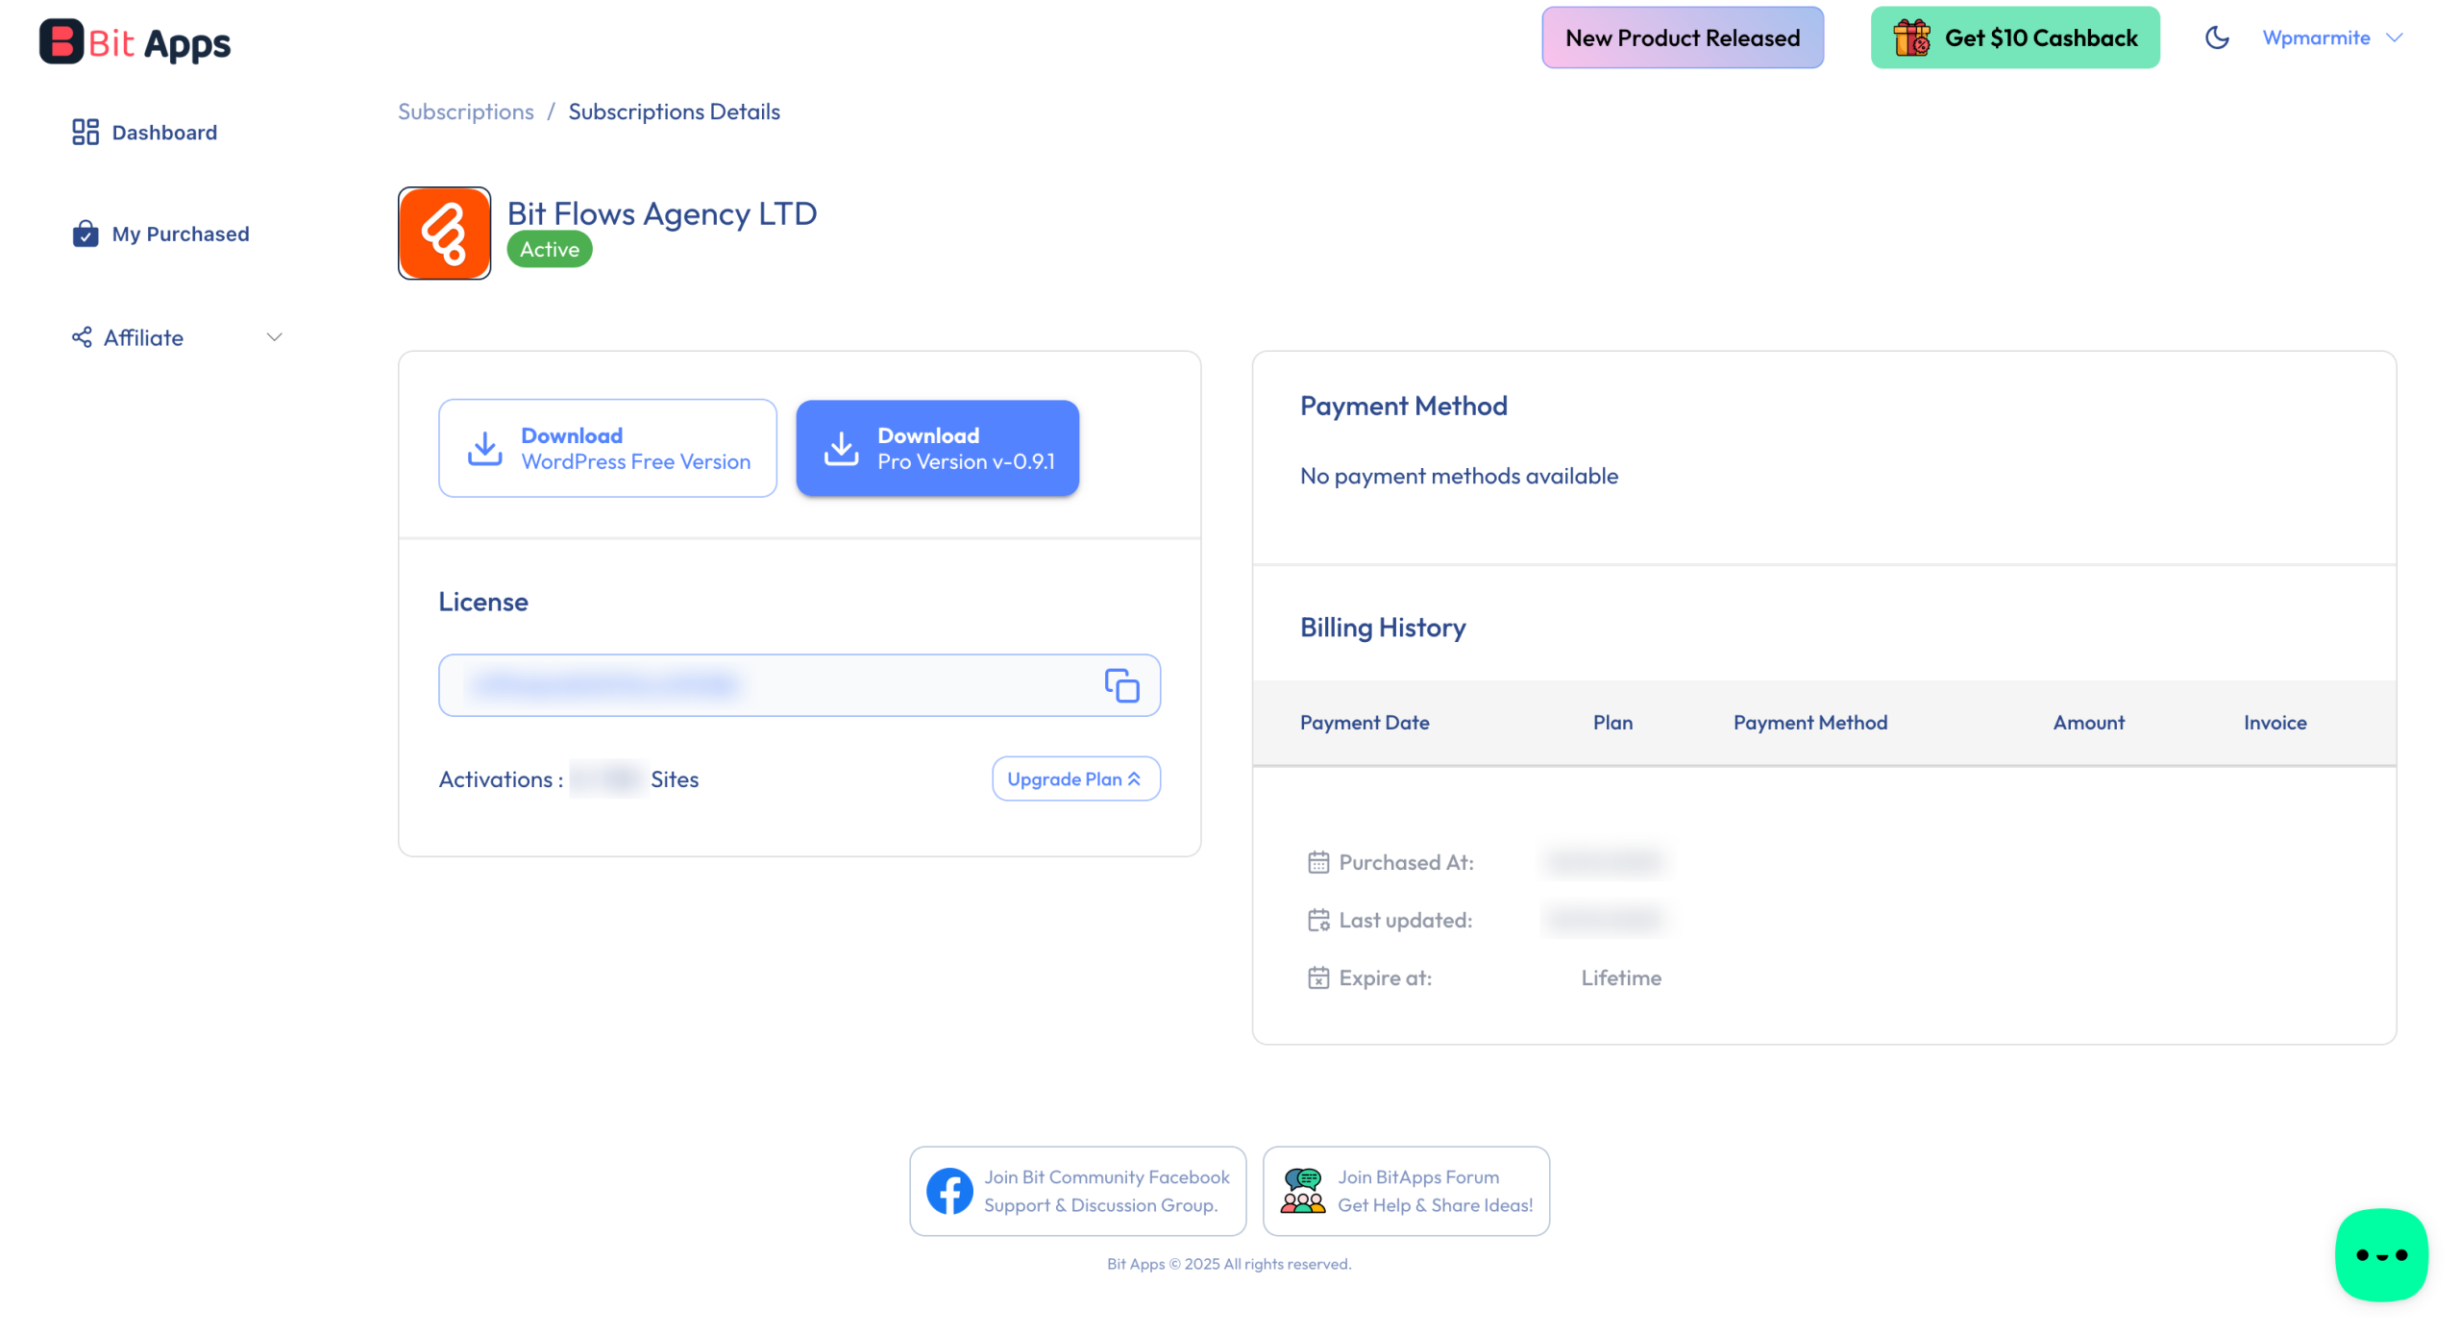2460x1334 pixels.
Task: Click Get $10 Cashback button
Action: click(2015, 37)
